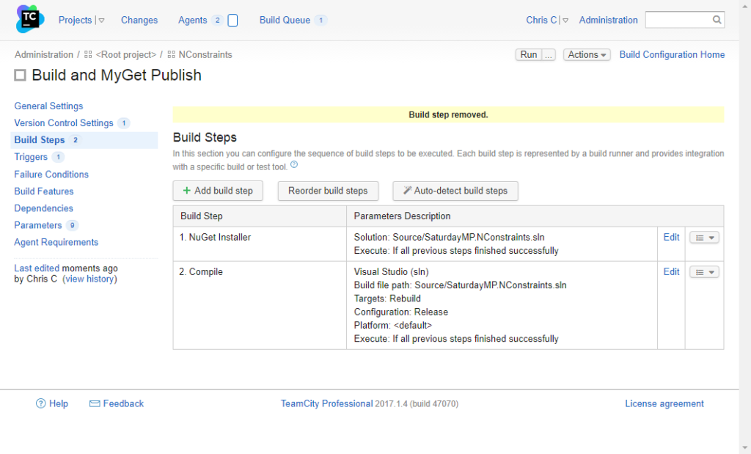Click the agents status box icon
This screenshot has height=454, width=751.
click(x=232, y=21)
